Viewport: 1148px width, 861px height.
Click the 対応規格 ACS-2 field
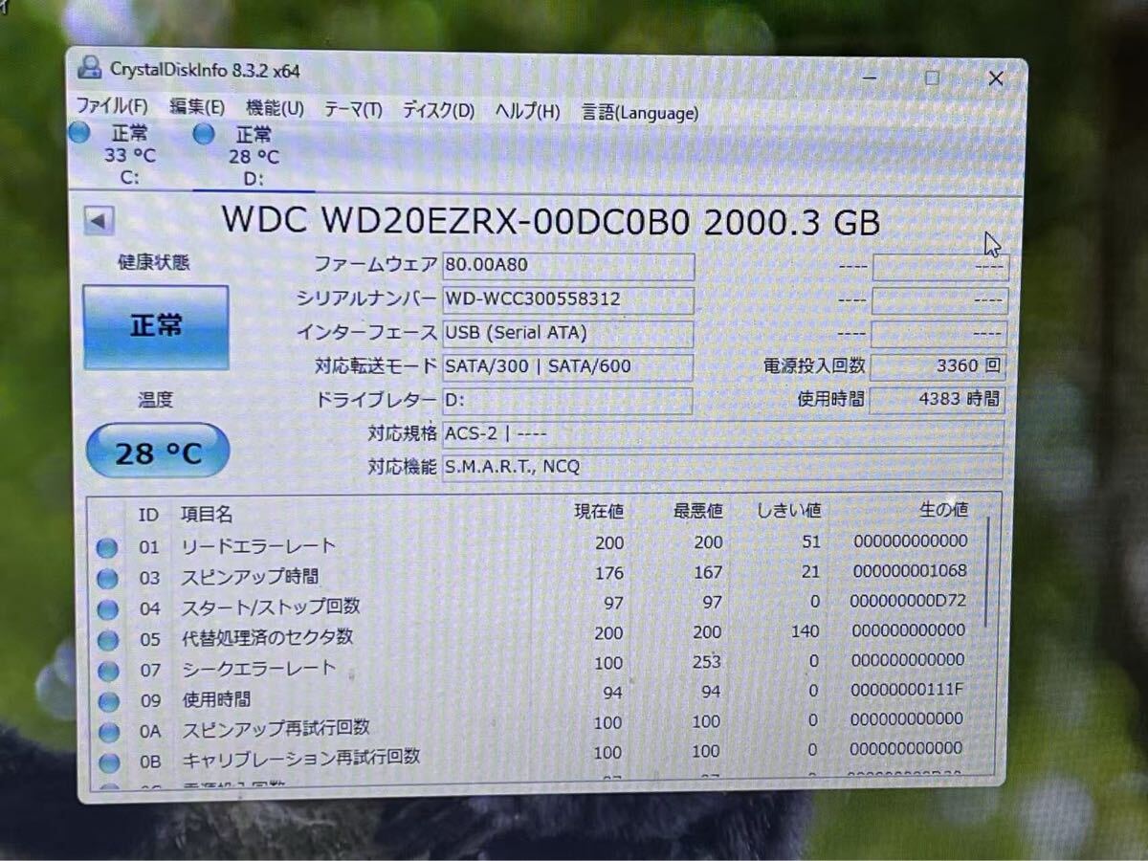722,433
